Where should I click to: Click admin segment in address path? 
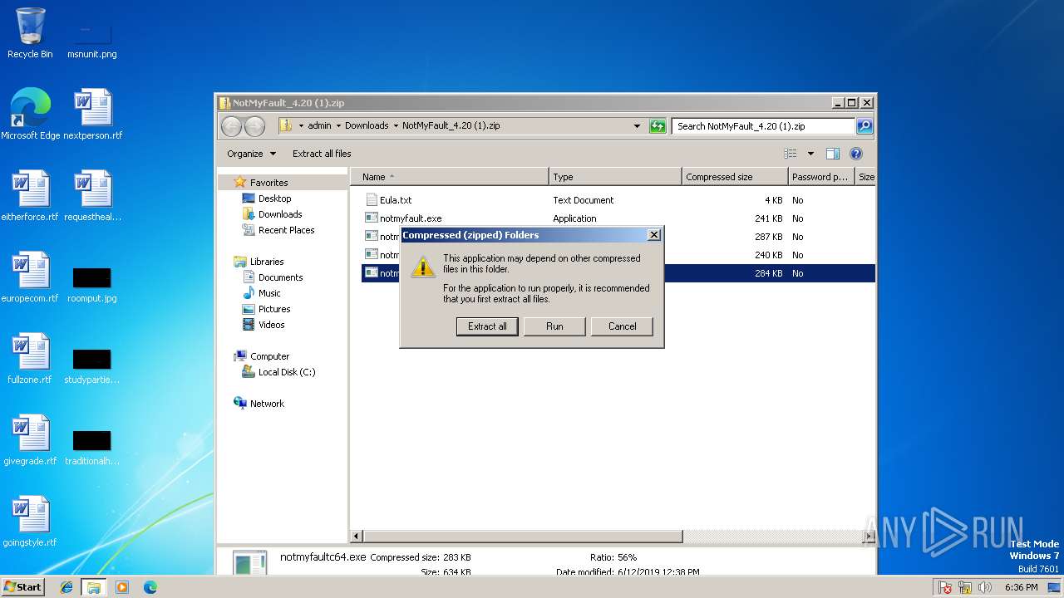coord(319,126)
